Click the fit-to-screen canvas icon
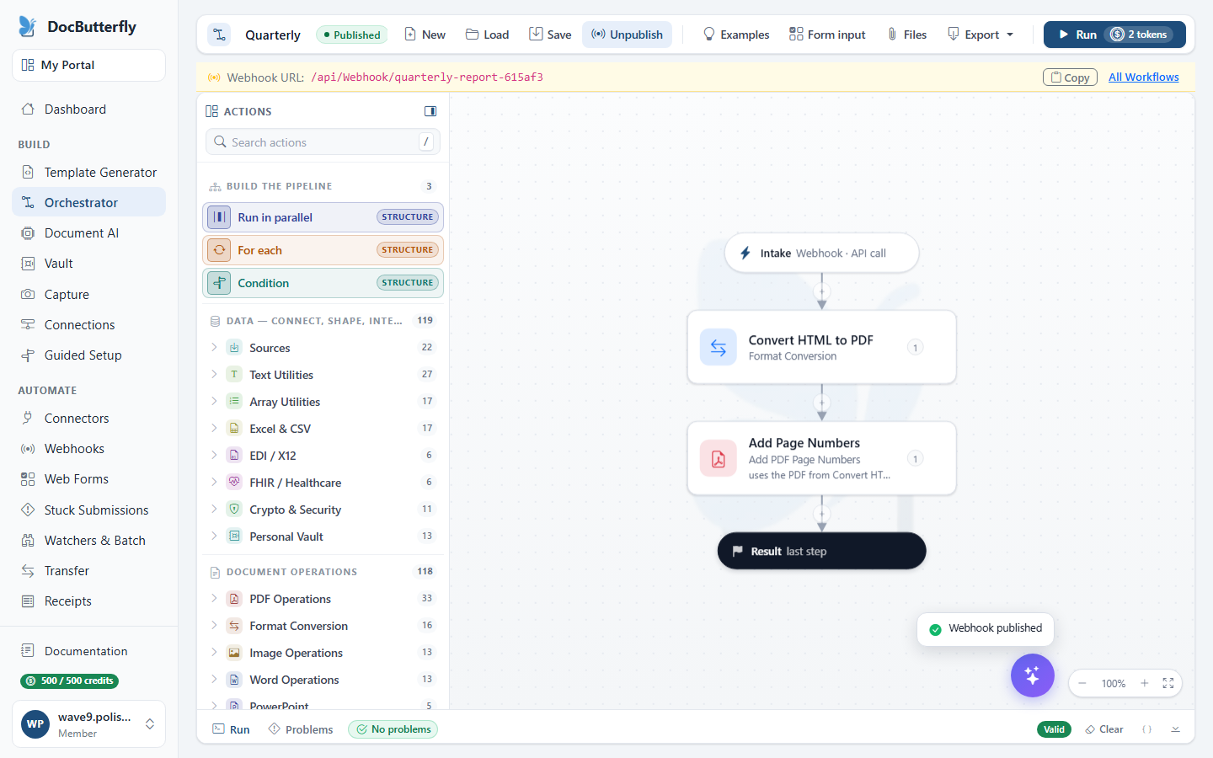 point(1168,683)
